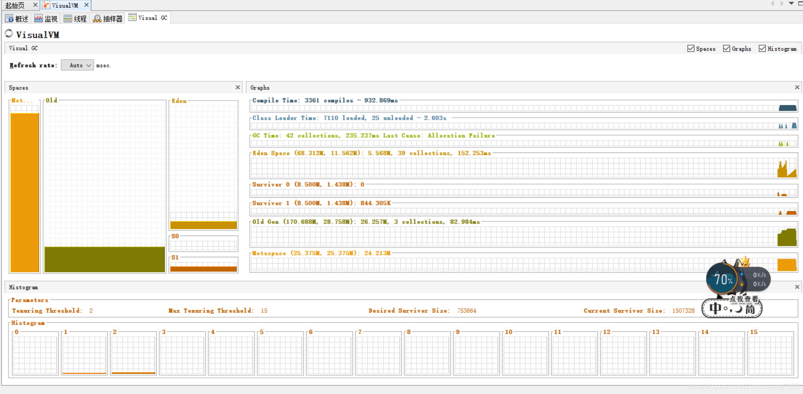Click the Current Survivor Size value 1507328
The image size is (803, 394).
(x=683, y=311)
